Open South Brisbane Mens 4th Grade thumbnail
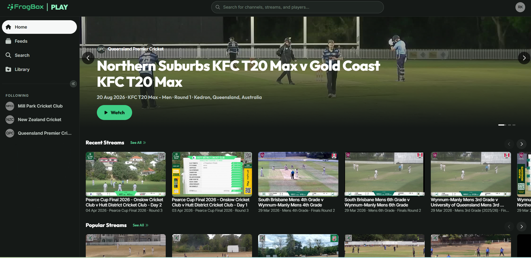531x258 pixels. [x=298, y=174]
